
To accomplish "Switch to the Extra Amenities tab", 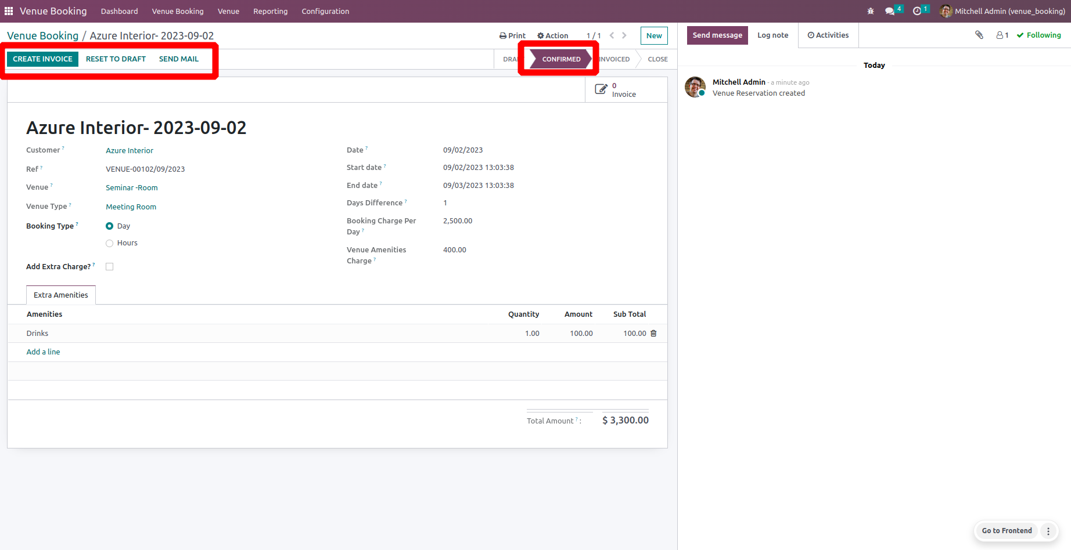I will [x=61, y=295].
